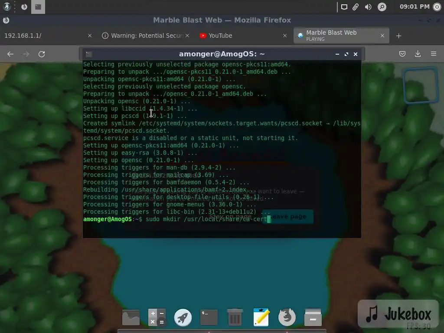The height and width of the screenshot is (333, 444).
Task: Open the power menu icon beside clock
Action: click(437, 7)
